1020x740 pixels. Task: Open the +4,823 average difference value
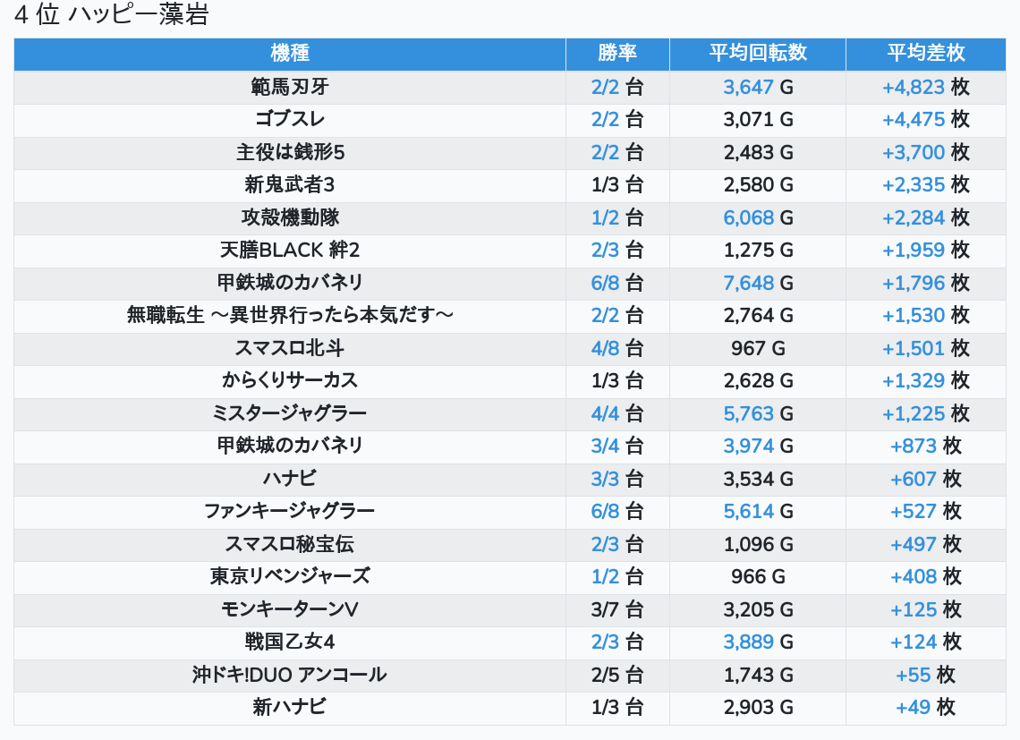pos(913,88)
